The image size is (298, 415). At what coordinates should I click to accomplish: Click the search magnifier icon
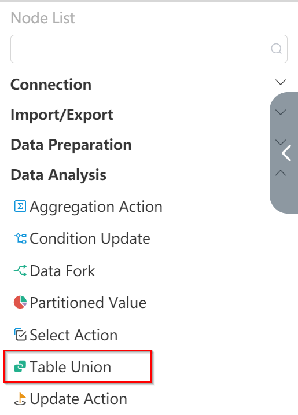(276, 49)
